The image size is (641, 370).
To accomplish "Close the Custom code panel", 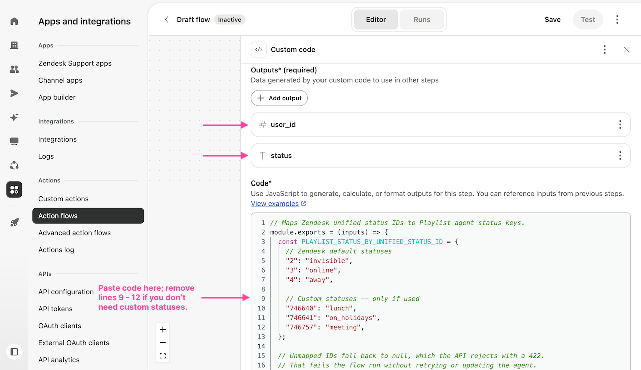I will 627,50.
